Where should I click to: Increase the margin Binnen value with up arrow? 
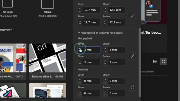80,21
